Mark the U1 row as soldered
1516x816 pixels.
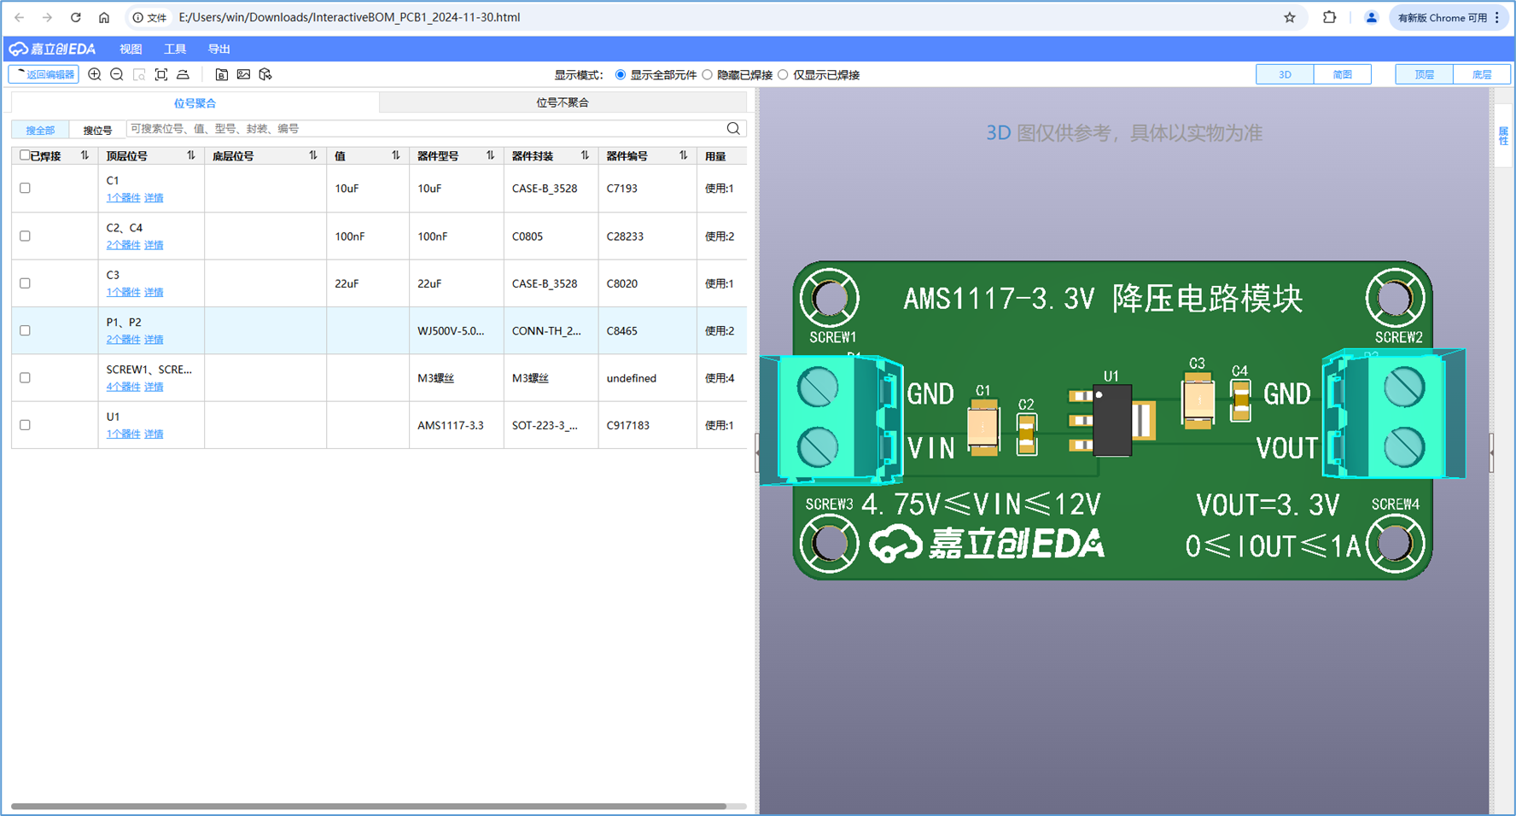pyautogui.click(x=25, y=425)
